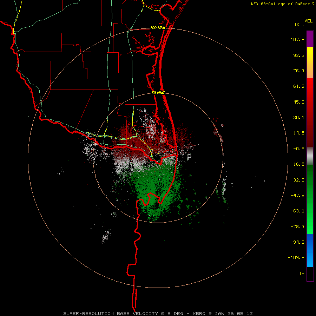
Task: Click the VEL legend title
Action: (x=309, y=21)
